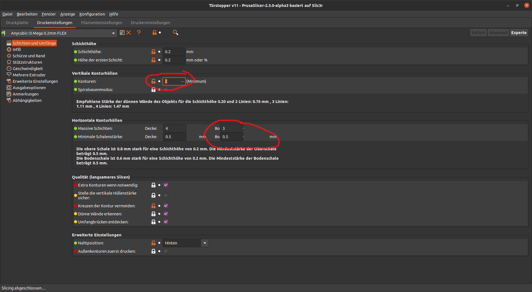Open PrusaSlicer online help
This screenshot has height=292, width=532.
pyautogui.click(x=139, y=32)
